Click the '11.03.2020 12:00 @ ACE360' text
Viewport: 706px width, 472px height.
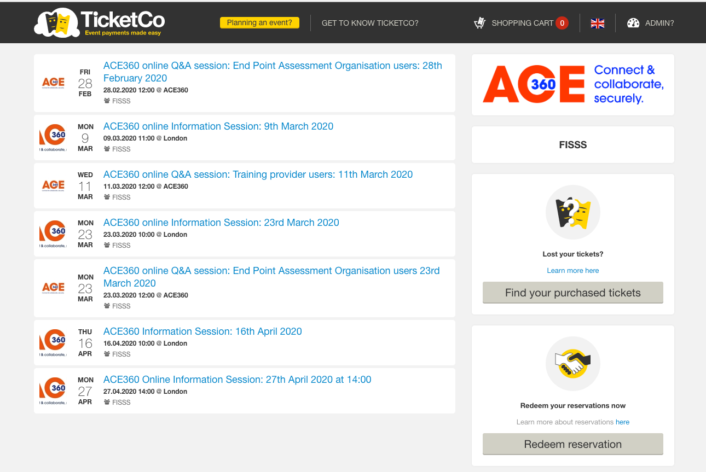[x=146, y=187]
